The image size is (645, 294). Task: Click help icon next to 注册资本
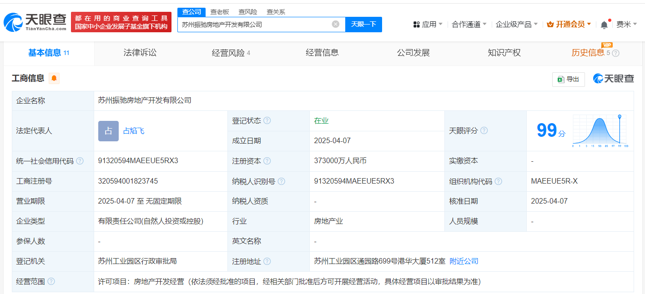tap(267, 161)
